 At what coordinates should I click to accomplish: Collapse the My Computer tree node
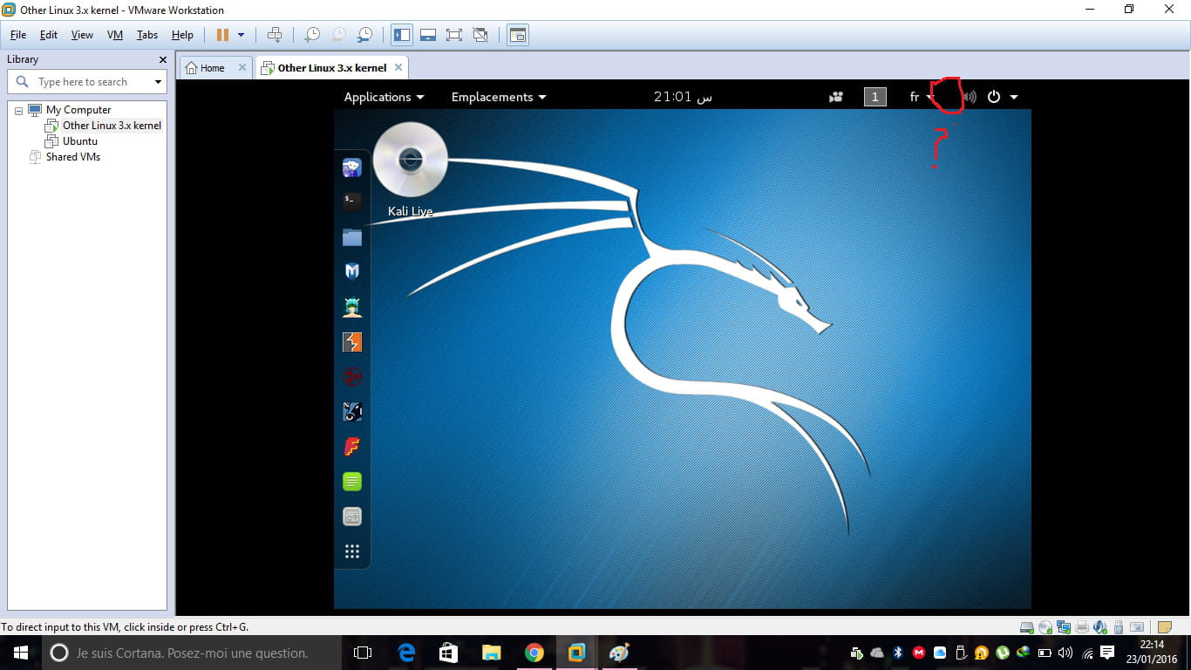point(18,111)
